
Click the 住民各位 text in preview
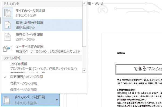click(121, 53)
